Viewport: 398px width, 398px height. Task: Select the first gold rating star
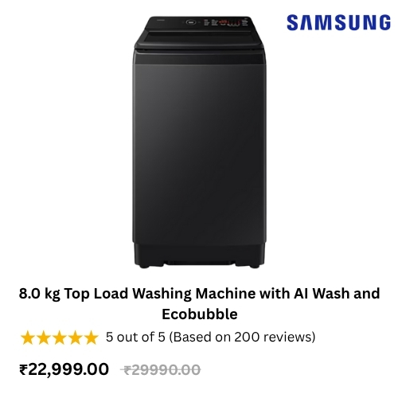27,338
